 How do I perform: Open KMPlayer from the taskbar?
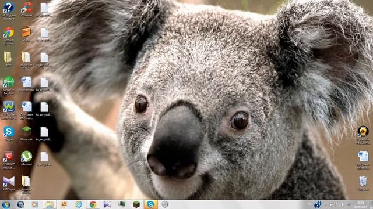pos(107,204)
